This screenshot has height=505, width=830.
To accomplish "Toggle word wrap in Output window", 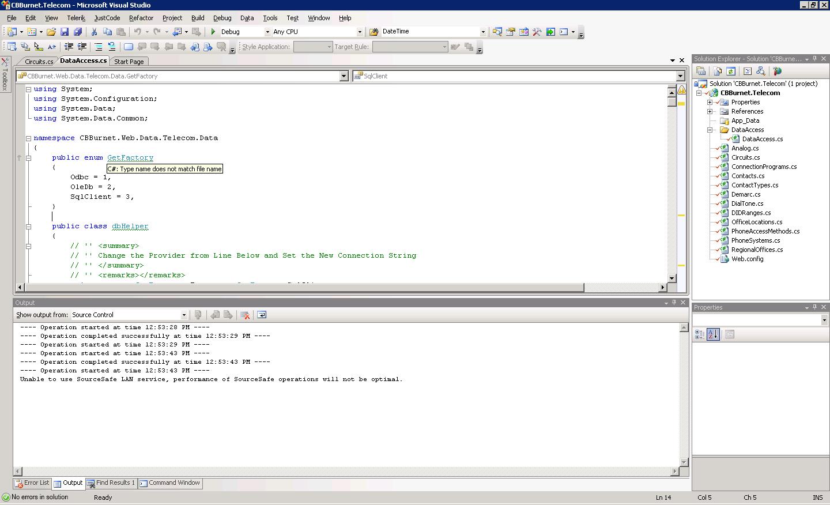I will click(262, 315).
